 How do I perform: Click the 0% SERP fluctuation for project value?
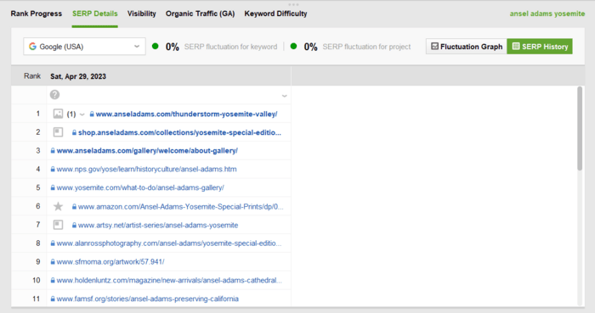point(310,47)
